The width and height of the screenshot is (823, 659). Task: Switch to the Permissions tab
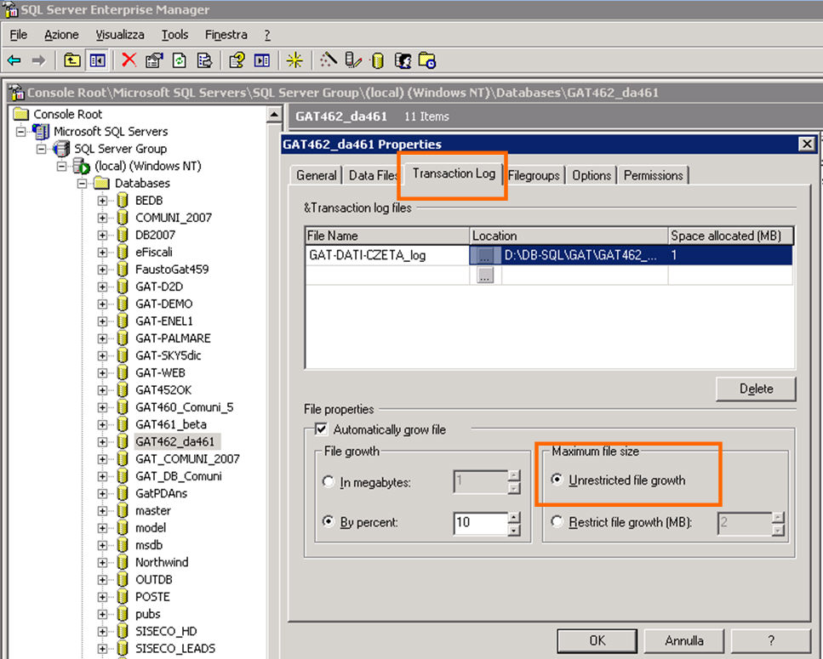click(x=654, y=175)
